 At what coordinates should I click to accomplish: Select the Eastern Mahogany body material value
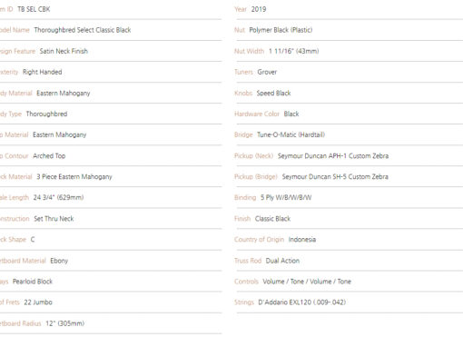tap(64, 94)
